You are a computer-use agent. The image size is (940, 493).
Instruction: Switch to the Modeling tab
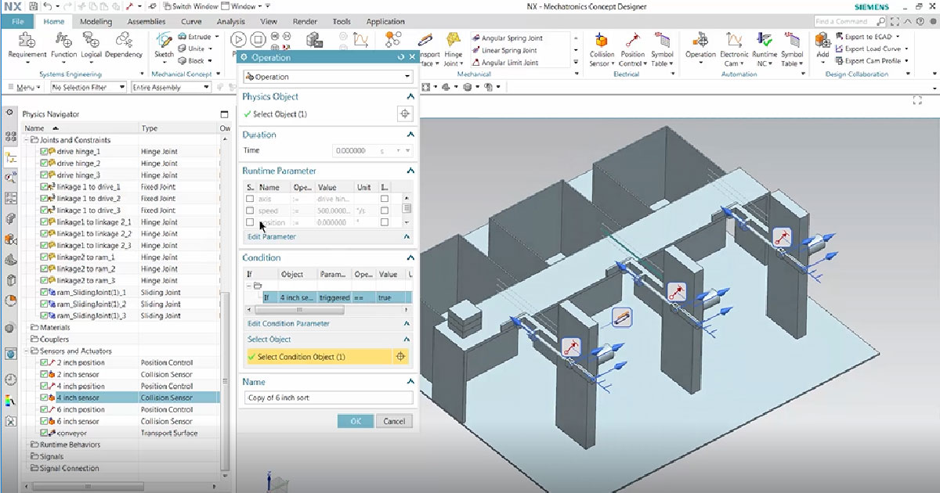click(x=96, y=21)
